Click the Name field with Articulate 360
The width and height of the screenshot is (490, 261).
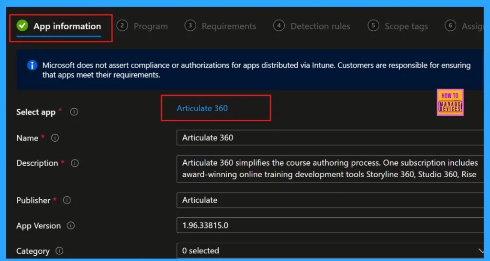330,138
